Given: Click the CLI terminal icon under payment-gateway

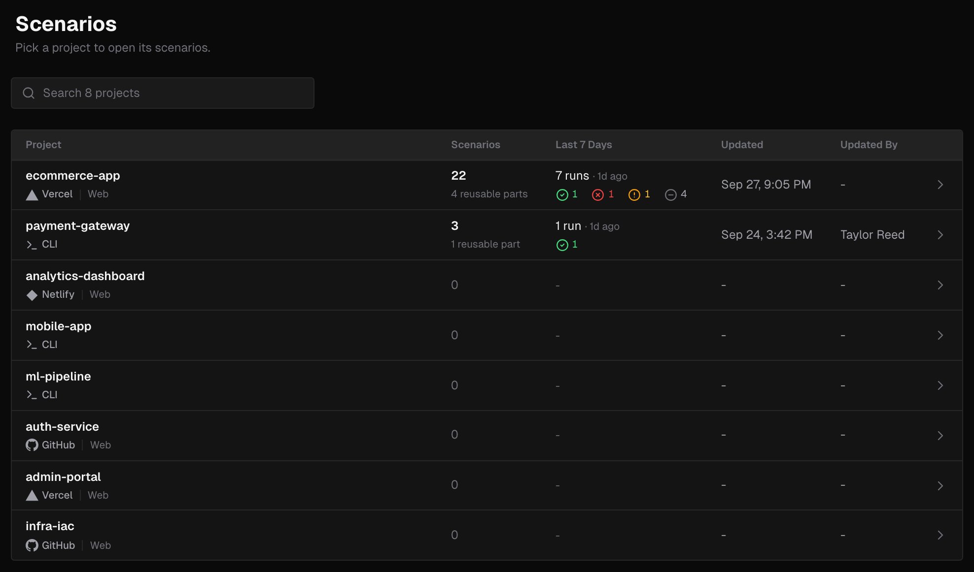Looking at the screenshot, I should pyautogui.click(x=32, y=245).
